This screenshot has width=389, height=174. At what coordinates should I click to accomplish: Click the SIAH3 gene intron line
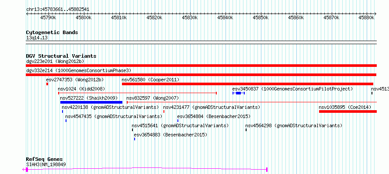point(147,169)
